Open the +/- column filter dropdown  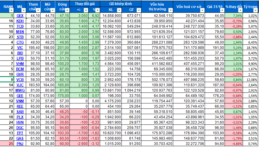click(x=86, y=11)
